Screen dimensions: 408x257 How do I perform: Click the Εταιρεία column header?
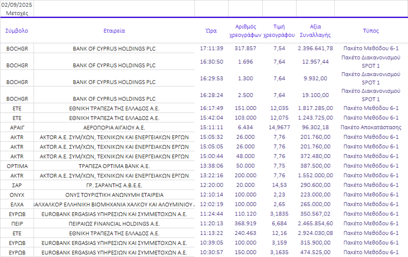(x=114, y=31)
